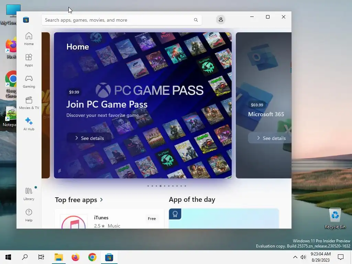This screenshot has width=352, height=264.
Task: Open the Library in the sidebar
Action: [29, 194]
